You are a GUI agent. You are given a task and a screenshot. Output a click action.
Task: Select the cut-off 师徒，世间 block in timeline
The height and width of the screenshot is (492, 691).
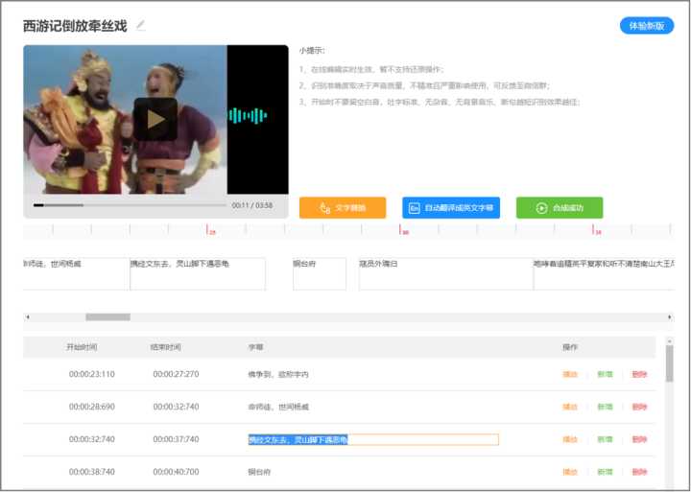click(x=74, y=274)
